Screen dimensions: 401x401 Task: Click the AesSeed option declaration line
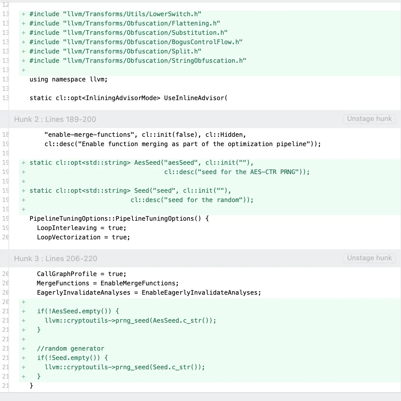pos(141,163)
